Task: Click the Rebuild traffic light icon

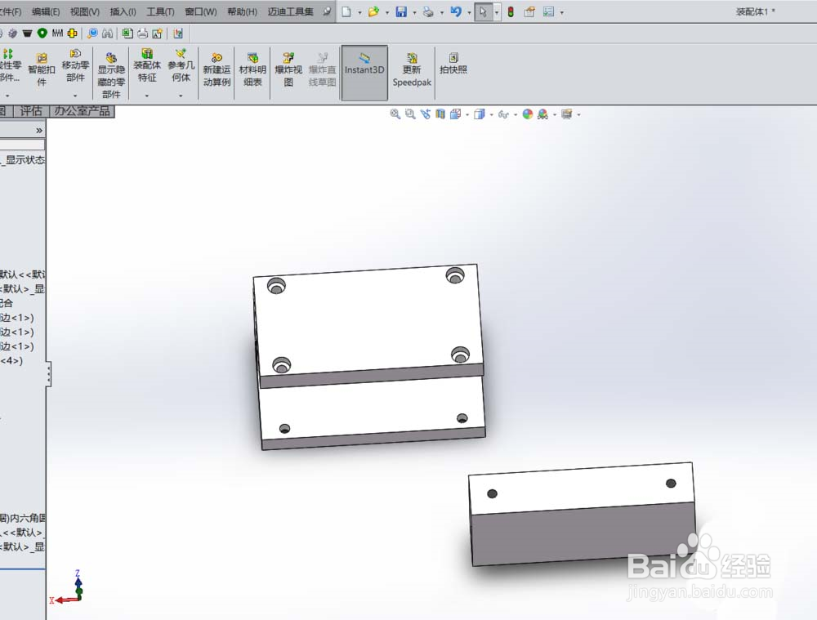Action: (x=511, y=12)
